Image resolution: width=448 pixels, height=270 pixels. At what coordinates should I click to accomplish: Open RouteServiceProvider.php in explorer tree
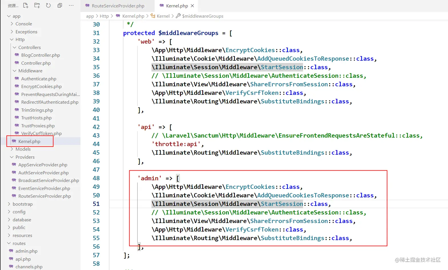pyautogui.click(x=44, y=196)
